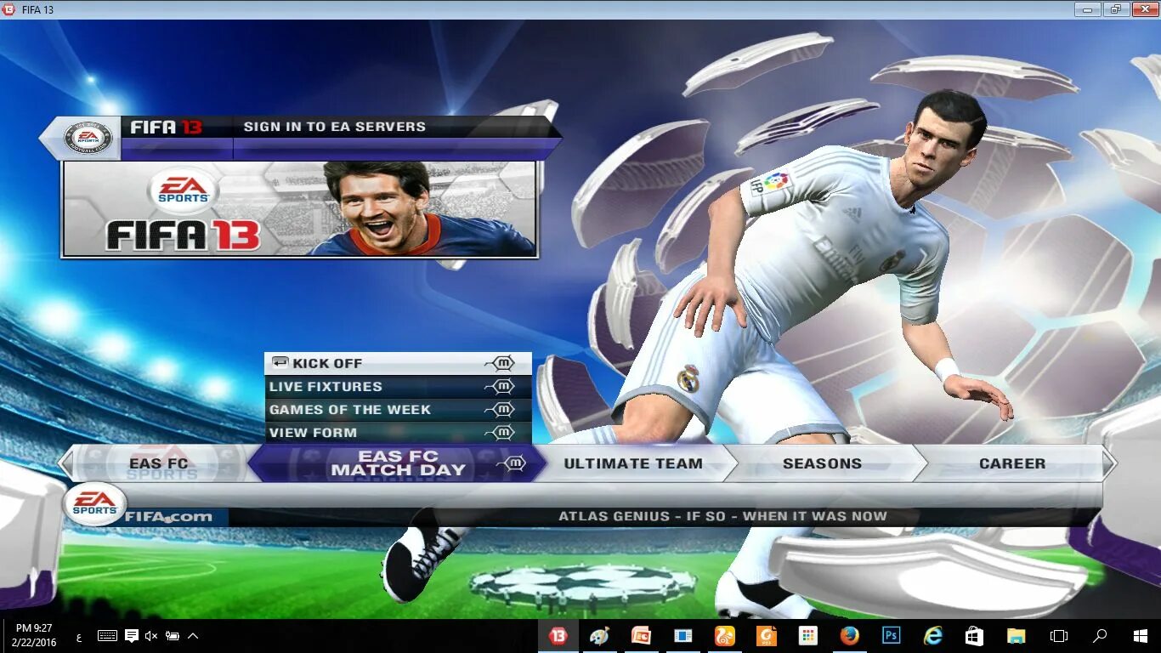Open Photoshop from the taskbar

(891, 635)
